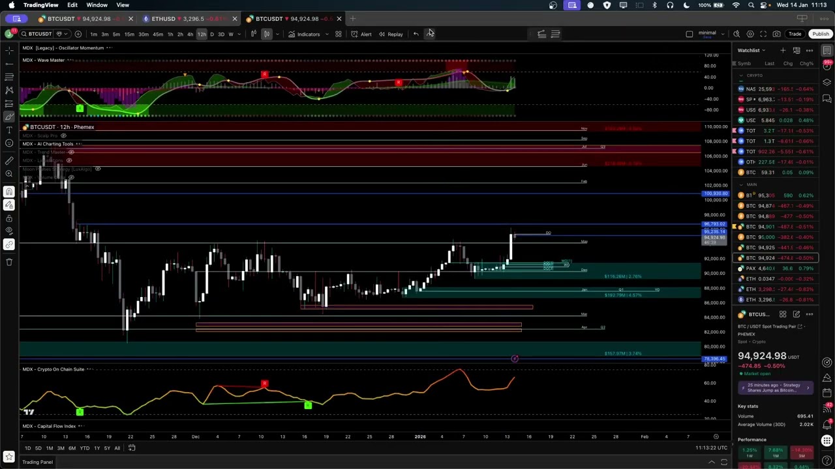The image size is (835, 469).
Task: Toggle Magnet mode in left toolbar
Action: coord(9,192)
